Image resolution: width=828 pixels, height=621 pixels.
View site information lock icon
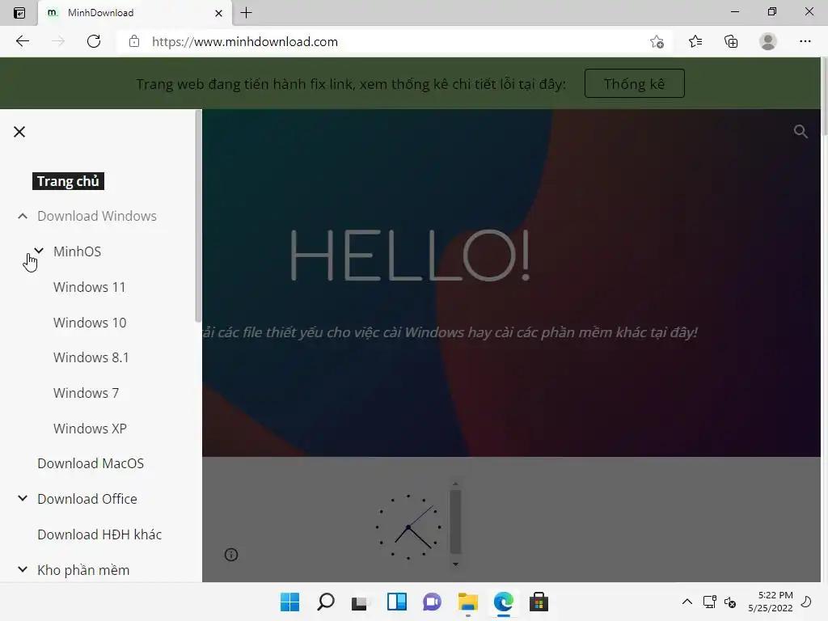134,41
